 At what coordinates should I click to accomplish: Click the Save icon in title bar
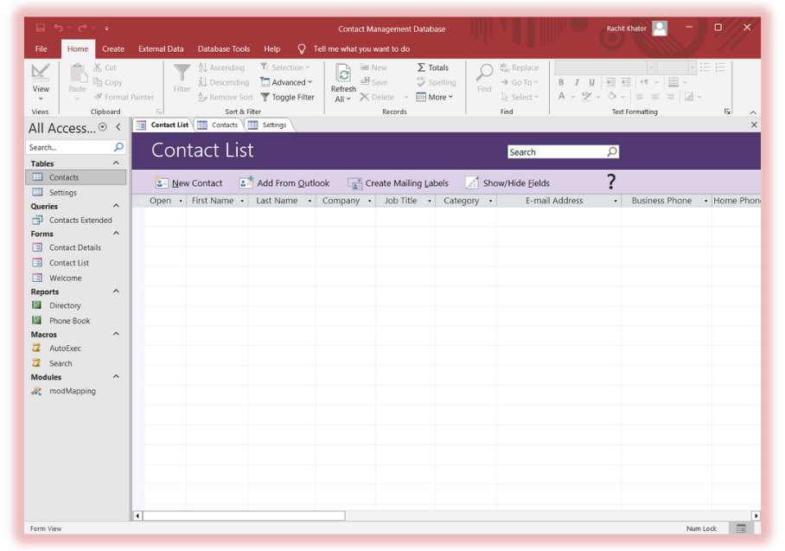[41, 28]
